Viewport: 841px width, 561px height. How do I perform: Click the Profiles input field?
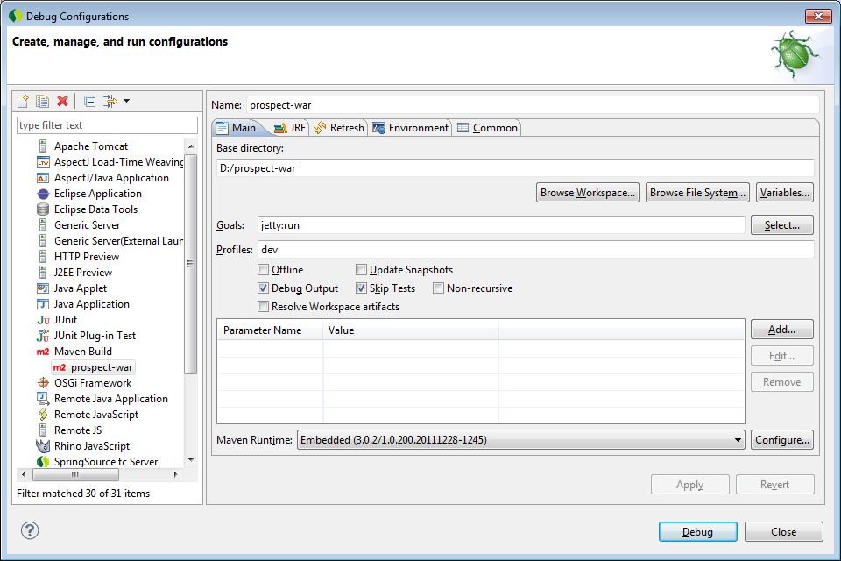click(x=536, y=250)
